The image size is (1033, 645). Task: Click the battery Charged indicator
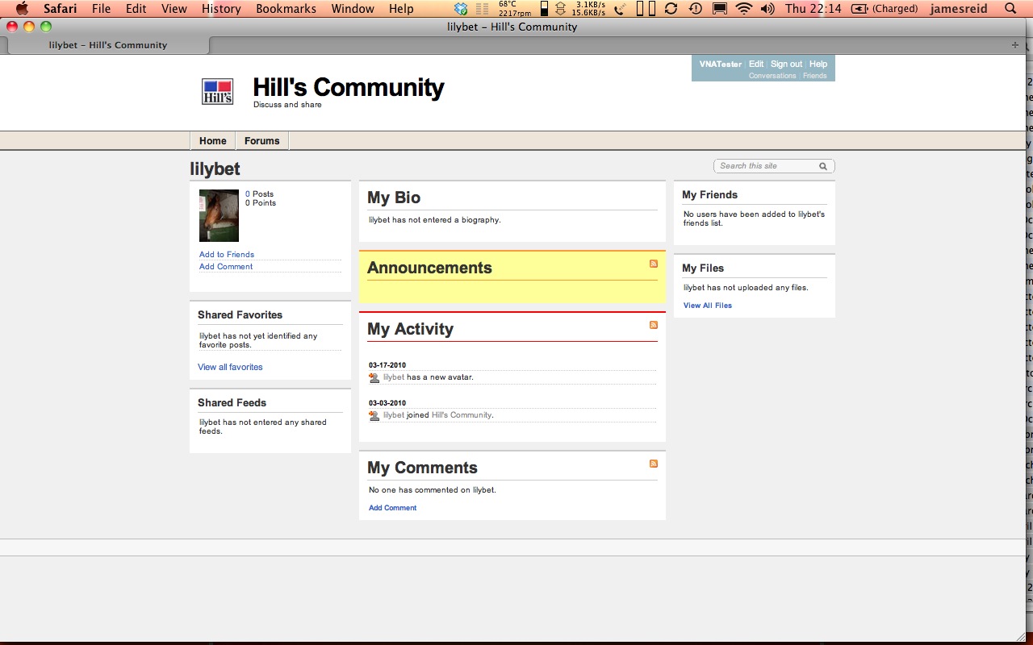click(885, 9)
